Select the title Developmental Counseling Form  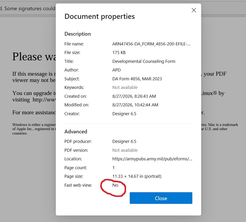(144, 61)
